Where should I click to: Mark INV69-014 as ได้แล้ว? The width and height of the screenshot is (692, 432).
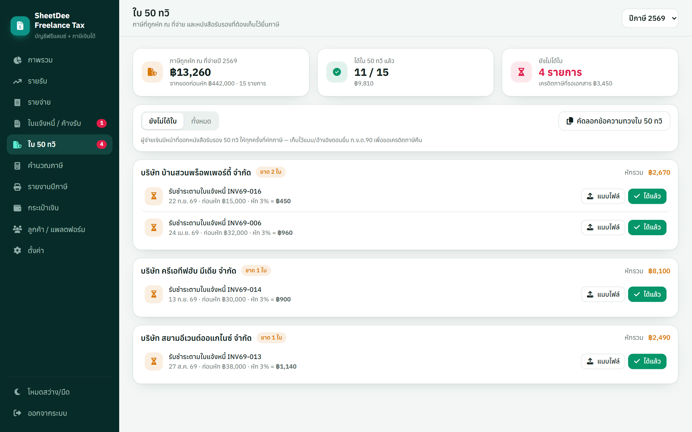(x=647, y=294)
